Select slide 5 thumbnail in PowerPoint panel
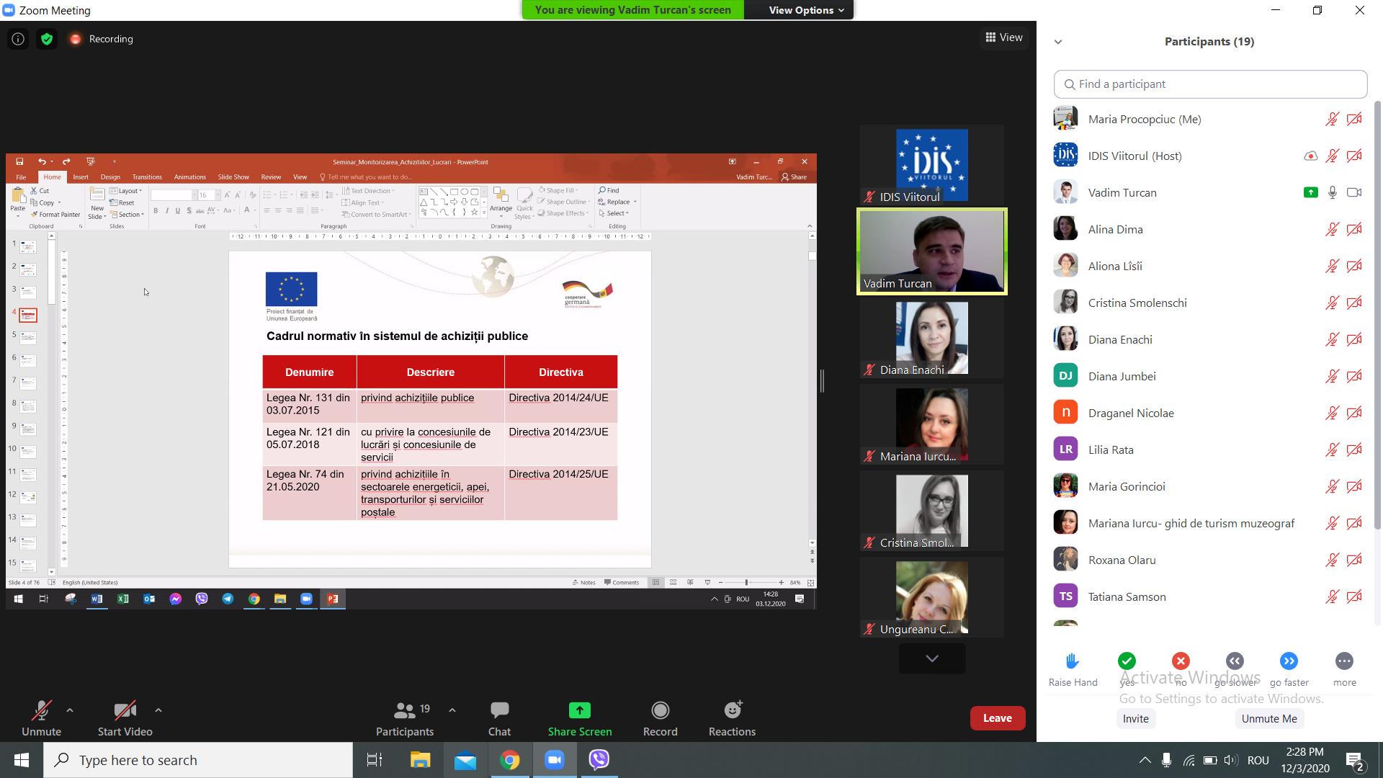Screen dimensions: 1383x778 tap(28, 337)
